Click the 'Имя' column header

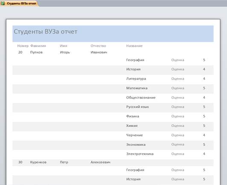[x=64, y=46]
